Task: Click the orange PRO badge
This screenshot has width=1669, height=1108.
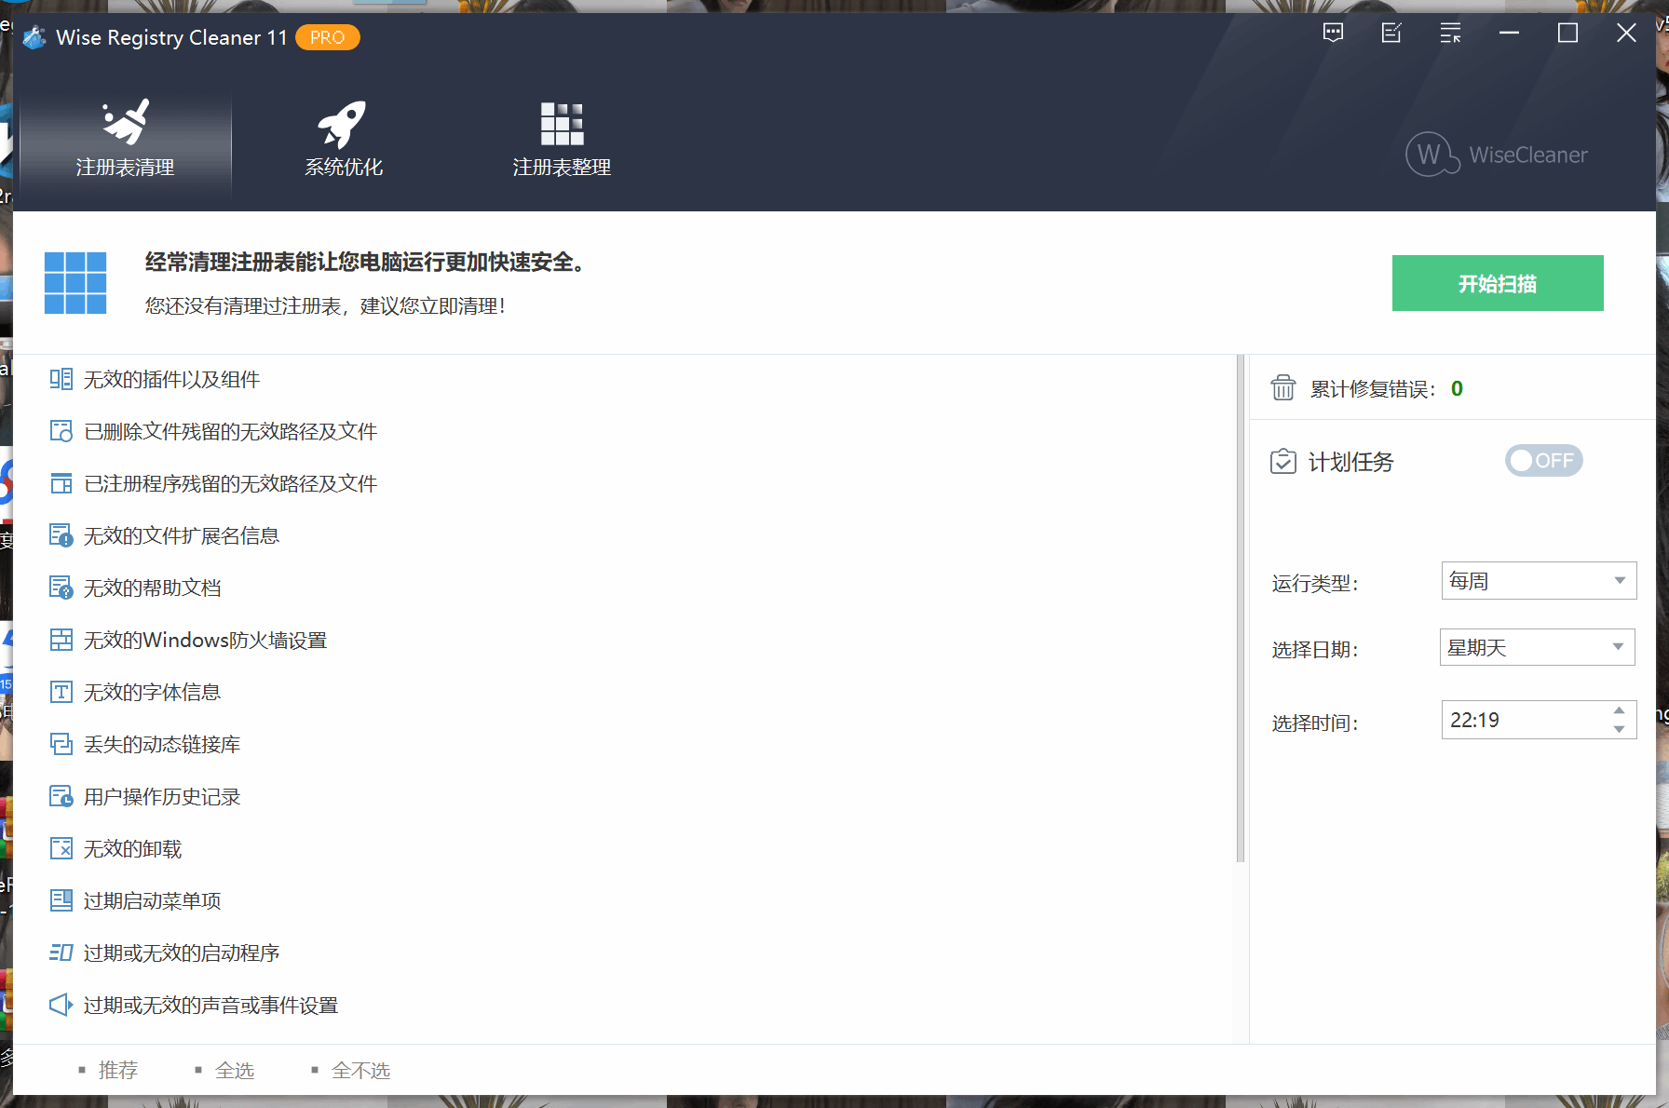Action: point(328,37)
